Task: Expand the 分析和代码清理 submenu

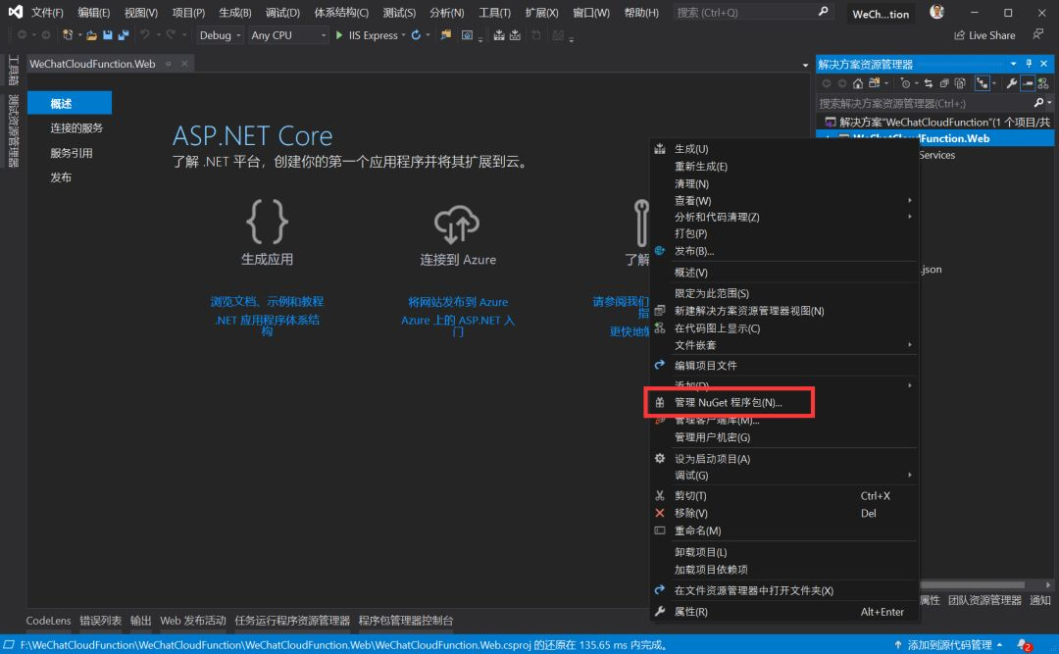Action: pyautogui.click(x=910, y=216)
